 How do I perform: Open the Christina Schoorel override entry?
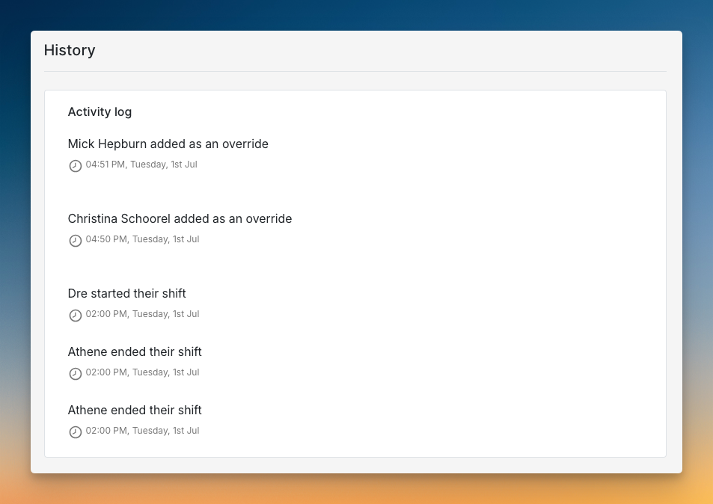coord(180,218)
